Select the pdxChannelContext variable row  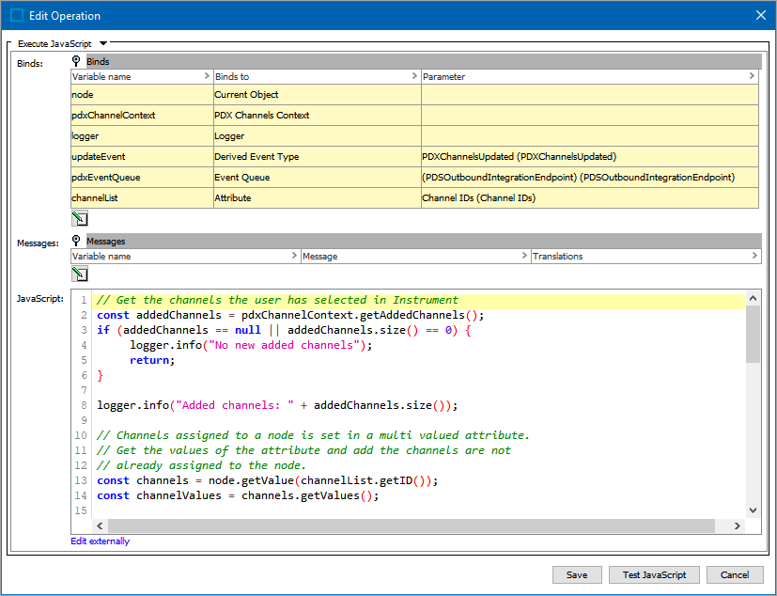tap(114, 116)
